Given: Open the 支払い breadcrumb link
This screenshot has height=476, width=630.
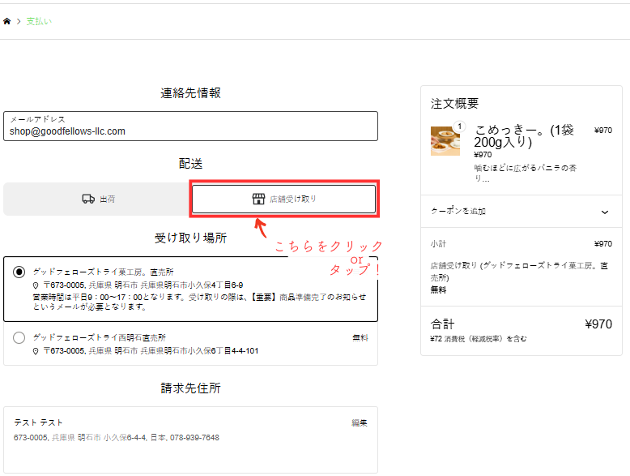Looking at the screenshot, I should coord(39,21).
